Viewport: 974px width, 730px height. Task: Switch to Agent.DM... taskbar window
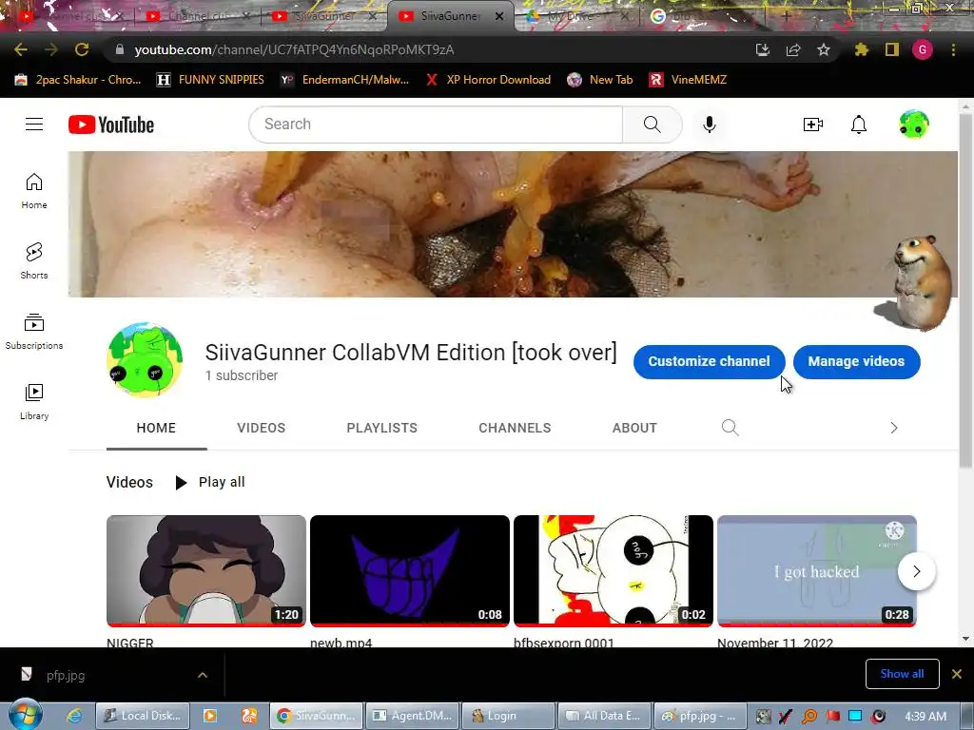point(413,716)
